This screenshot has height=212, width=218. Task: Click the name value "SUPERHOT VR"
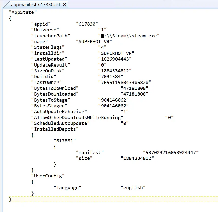coord(94,42)
